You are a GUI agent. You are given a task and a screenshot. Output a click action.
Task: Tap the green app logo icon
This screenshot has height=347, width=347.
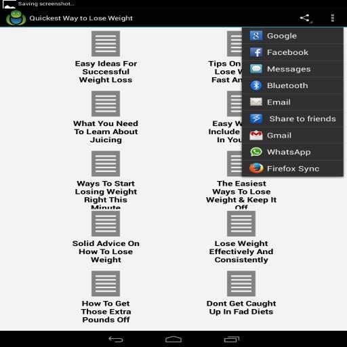coord(16,18)
